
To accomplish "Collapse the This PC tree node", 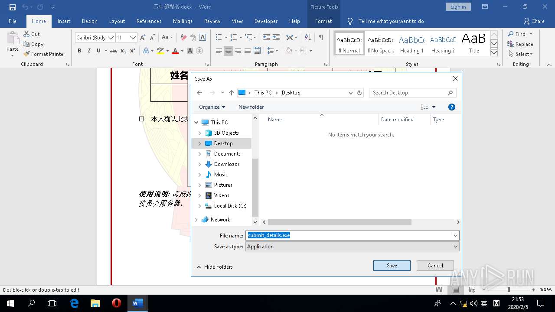I will (196, 123).
